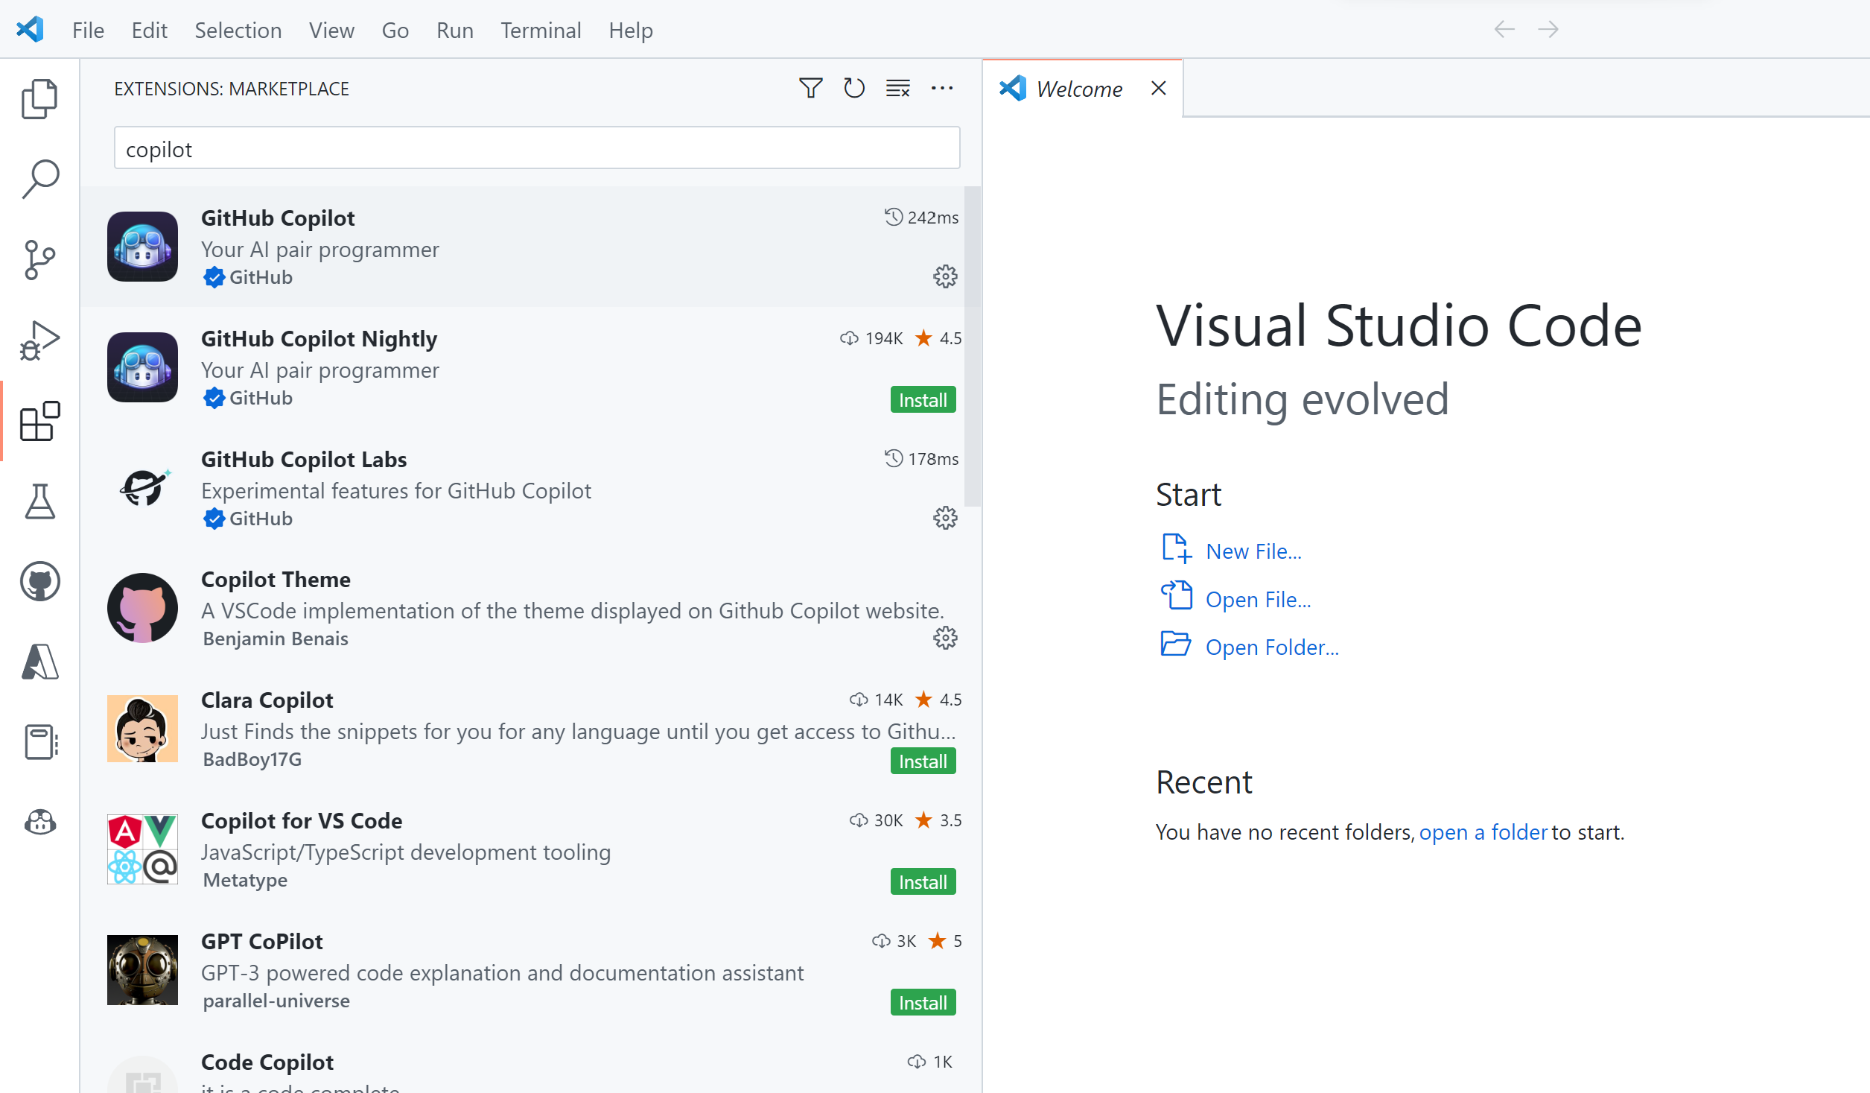Open the Explorer view in activity bar
The width and height of the screenshot is (1870, 1093).
39,98
